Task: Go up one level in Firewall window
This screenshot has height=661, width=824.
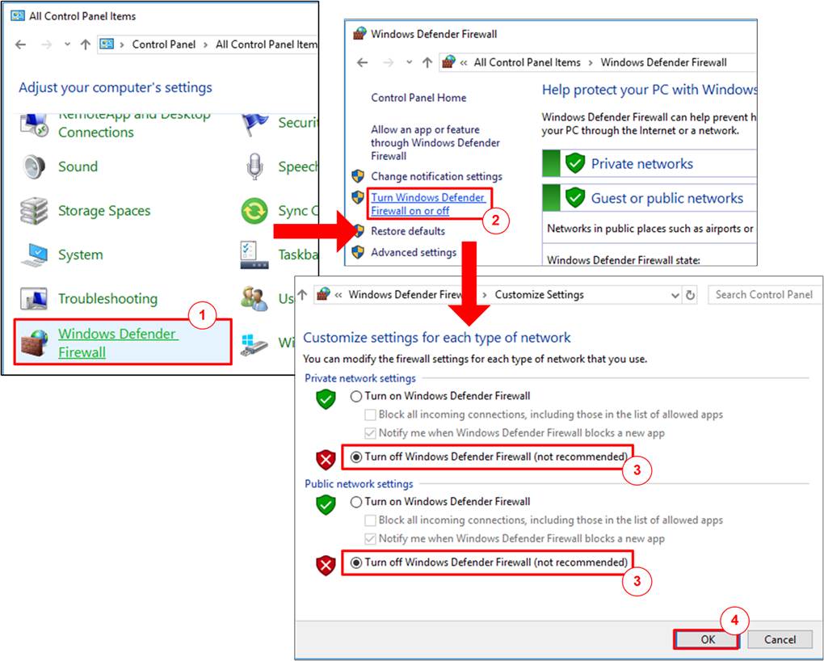Action: pyautogui.click(x=427, y=62)
